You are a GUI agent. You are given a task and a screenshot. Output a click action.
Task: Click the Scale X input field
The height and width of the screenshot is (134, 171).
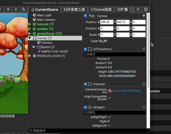107,35
